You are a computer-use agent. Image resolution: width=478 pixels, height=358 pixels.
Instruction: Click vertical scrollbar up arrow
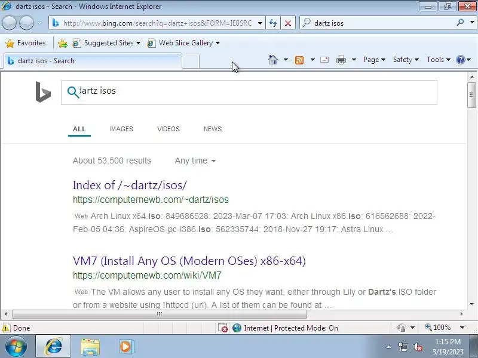click(x=471, y=77)
